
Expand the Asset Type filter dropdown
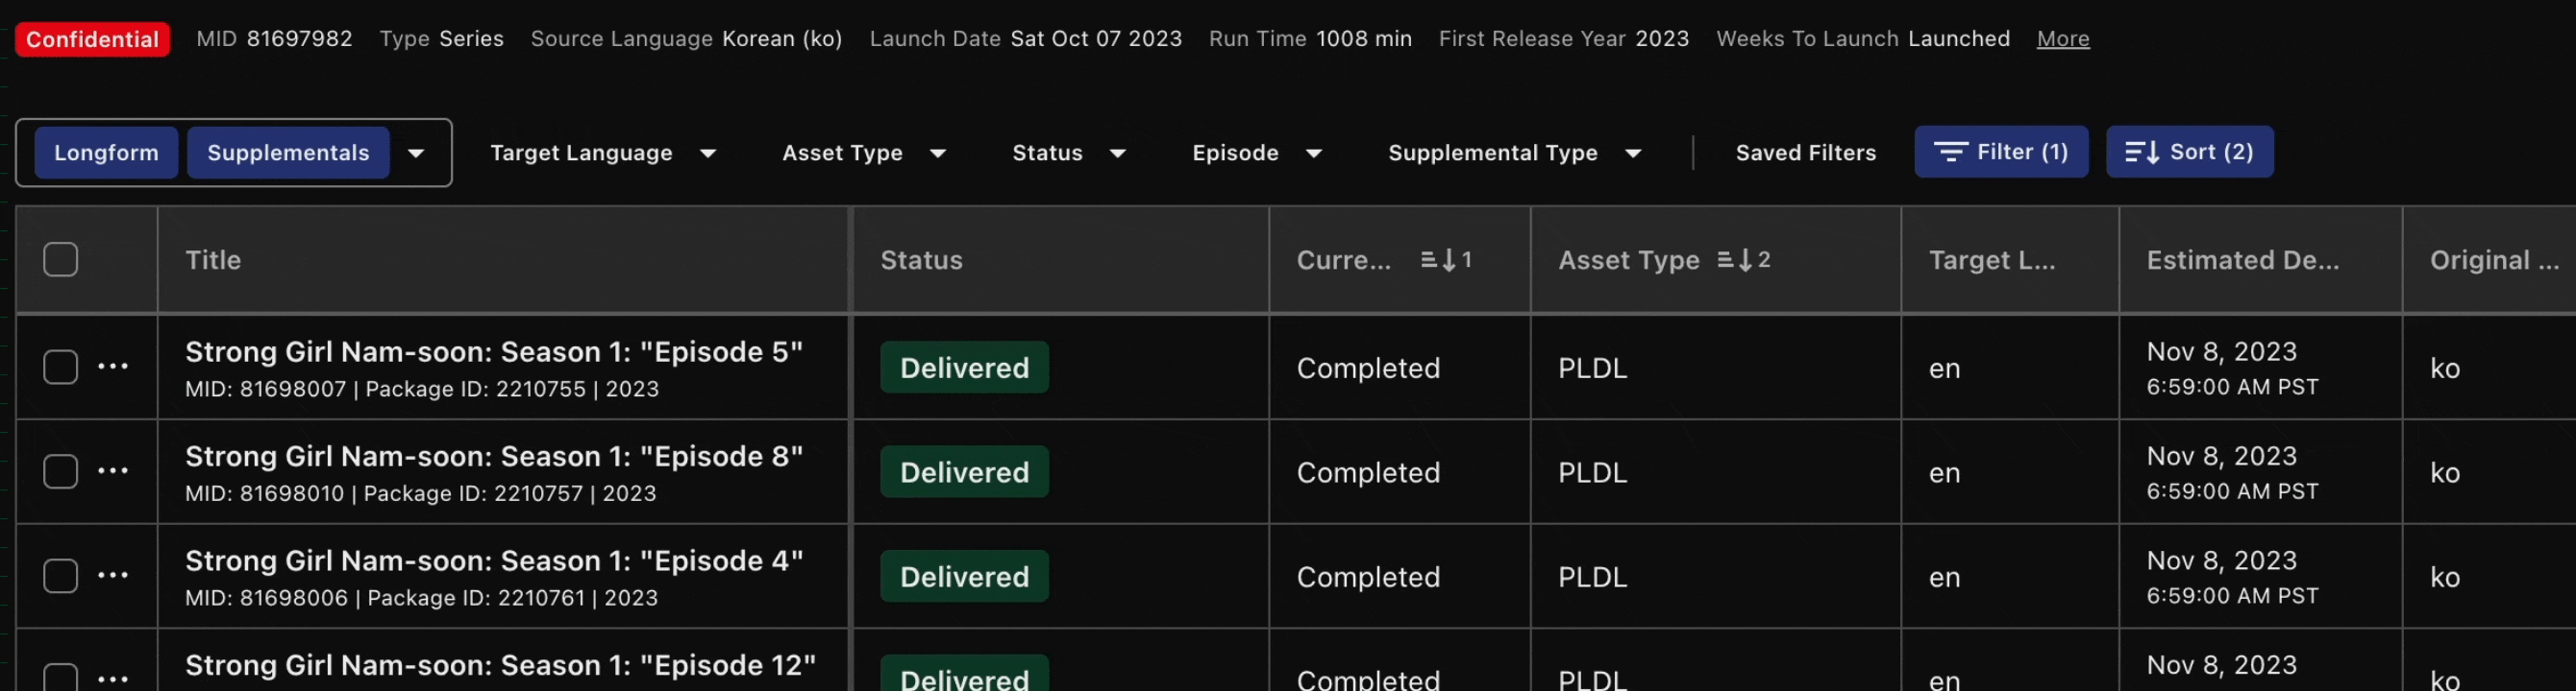(864, 153)
